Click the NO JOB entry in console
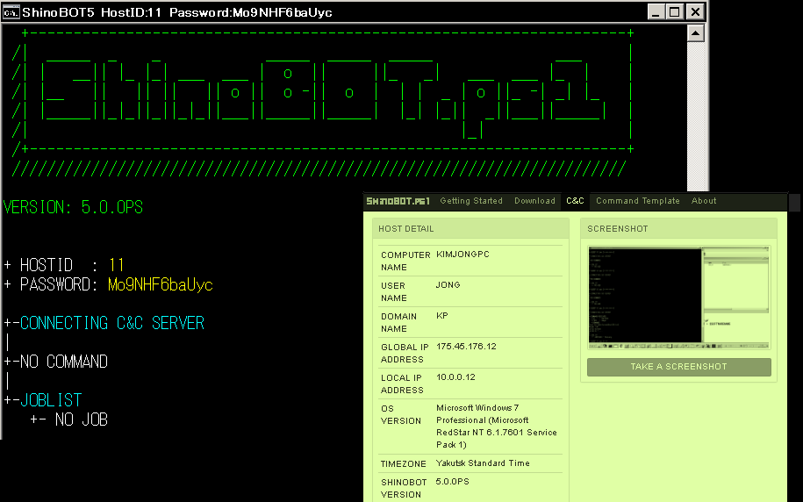803x502 pixels. pyautogui.click(x=82, y=420)
